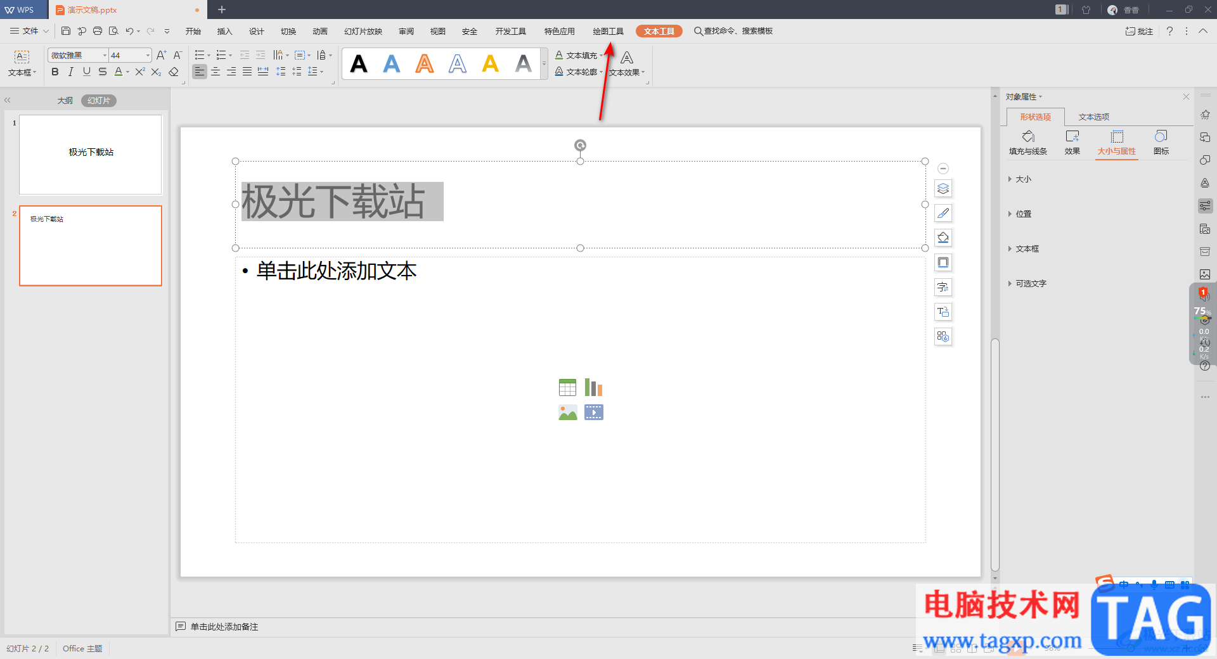Open 文本效果 text effects
Image resolution: width=1217 pixels, height=659 pixels.
627,64
